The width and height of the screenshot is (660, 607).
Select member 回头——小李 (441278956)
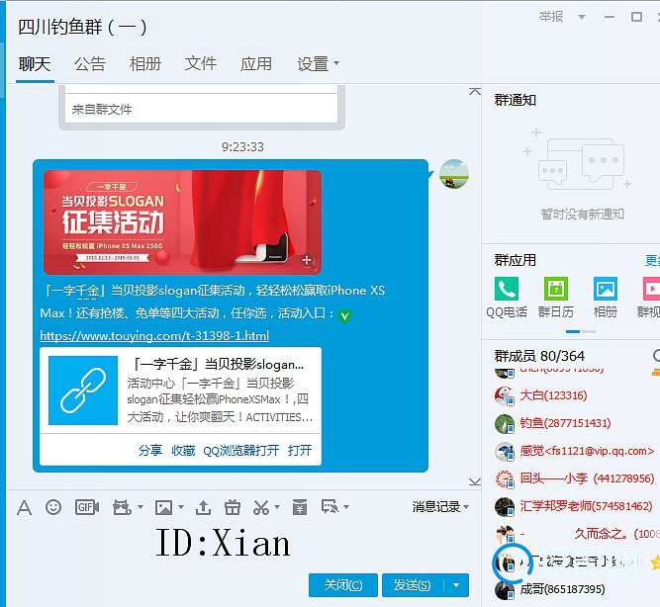(x=587, y=478)
